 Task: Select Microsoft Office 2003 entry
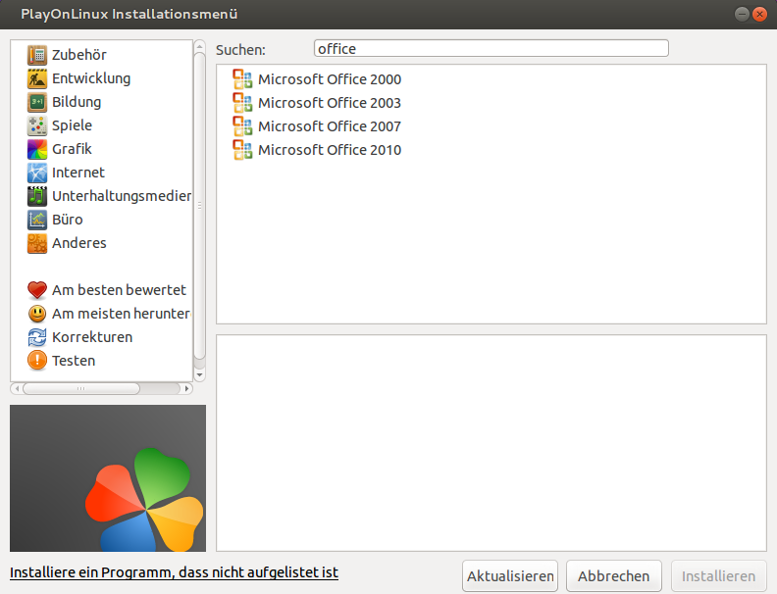click(330, 103)
